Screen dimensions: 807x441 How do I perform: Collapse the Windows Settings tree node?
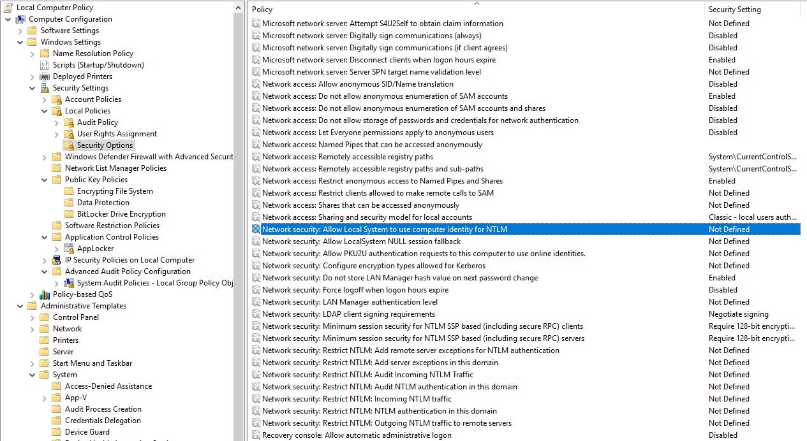20,42
